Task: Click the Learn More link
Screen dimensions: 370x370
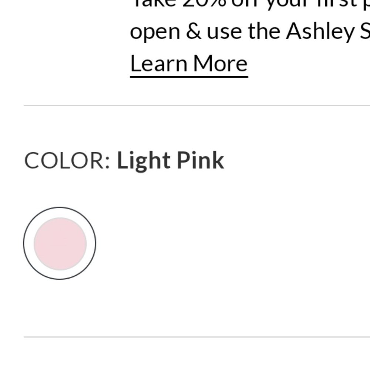Action: [189, 64]
